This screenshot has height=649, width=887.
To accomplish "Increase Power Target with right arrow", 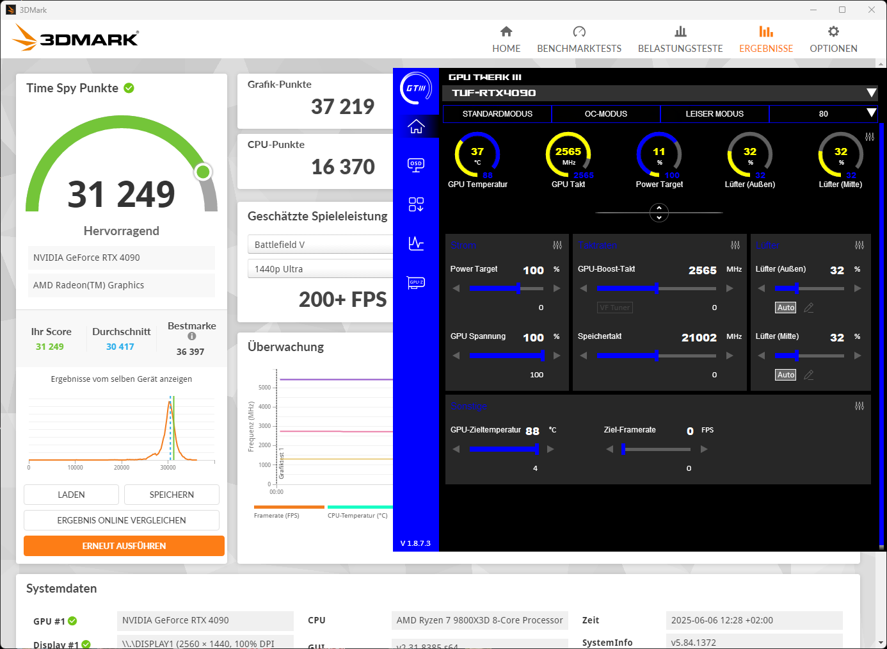I will pyautogui.click(x=557, y=288).
